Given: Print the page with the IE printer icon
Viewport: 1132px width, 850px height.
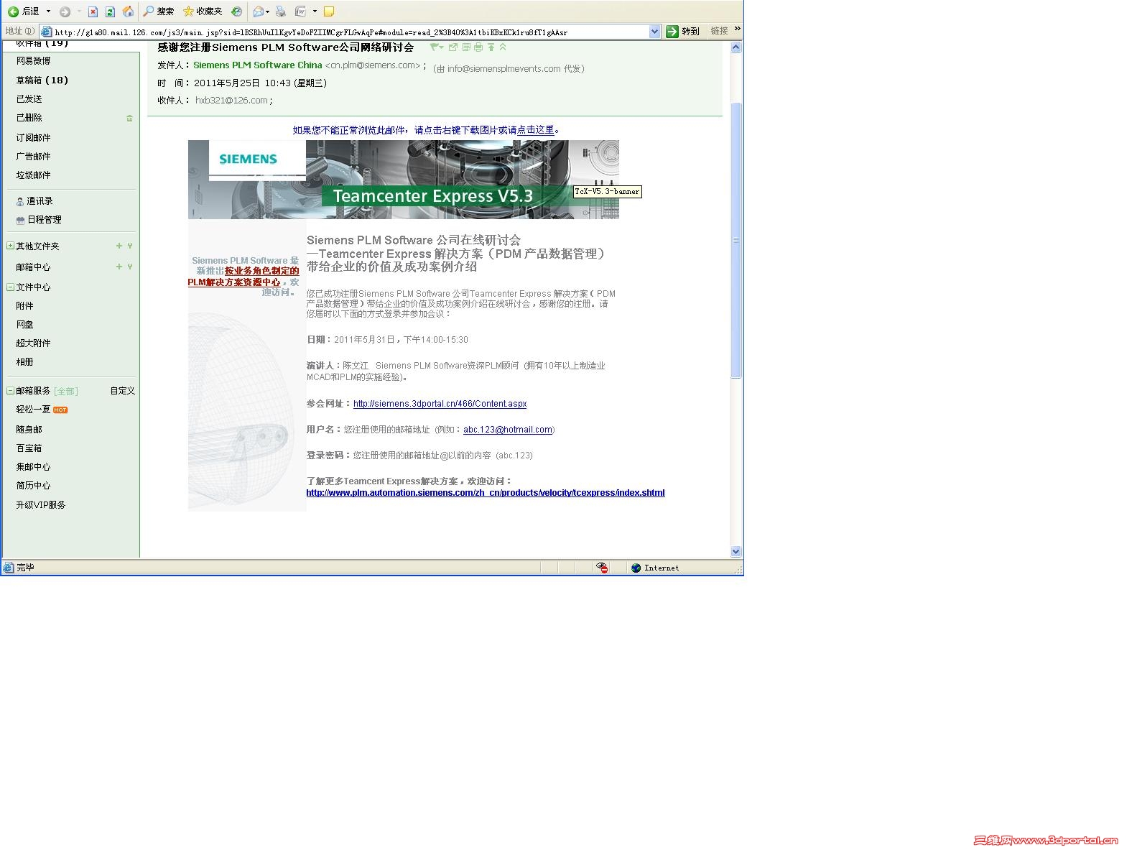Looking at the screenshot, I should [281, 11].
